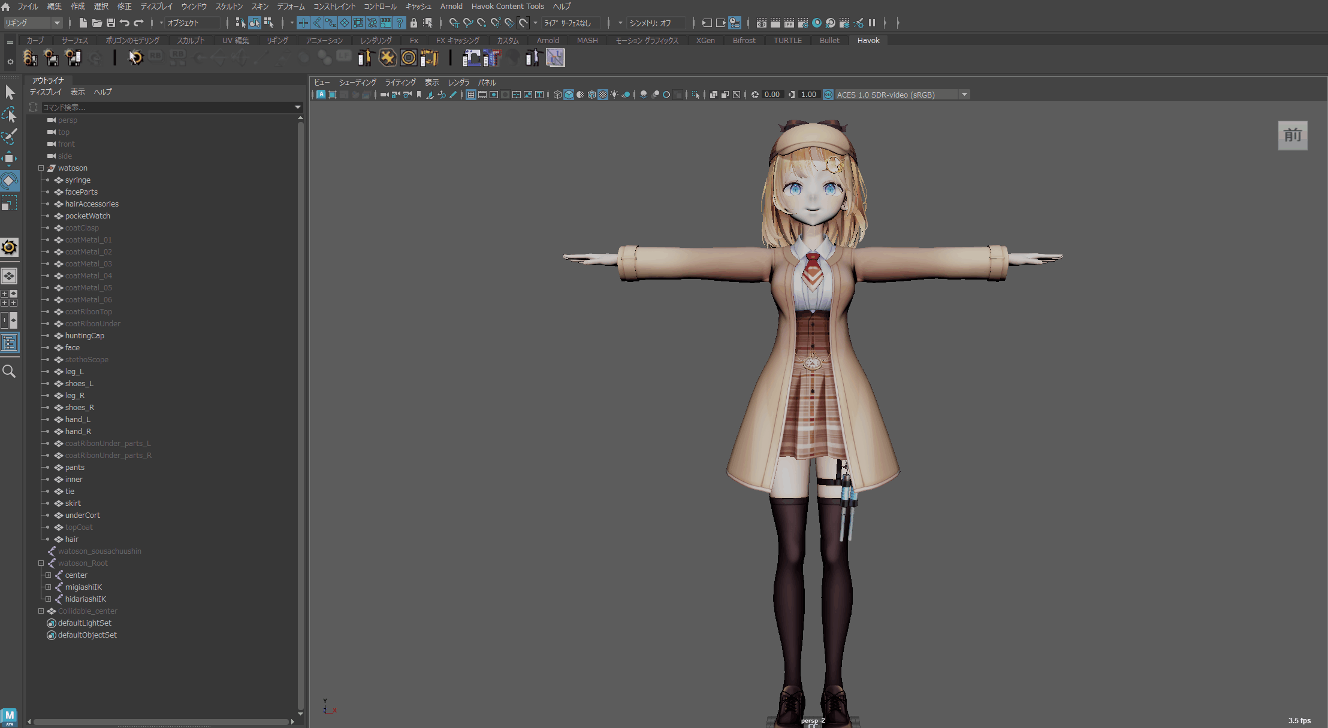Undo the last action via the toolbar arrow
1328x728 pixels.
125,23
